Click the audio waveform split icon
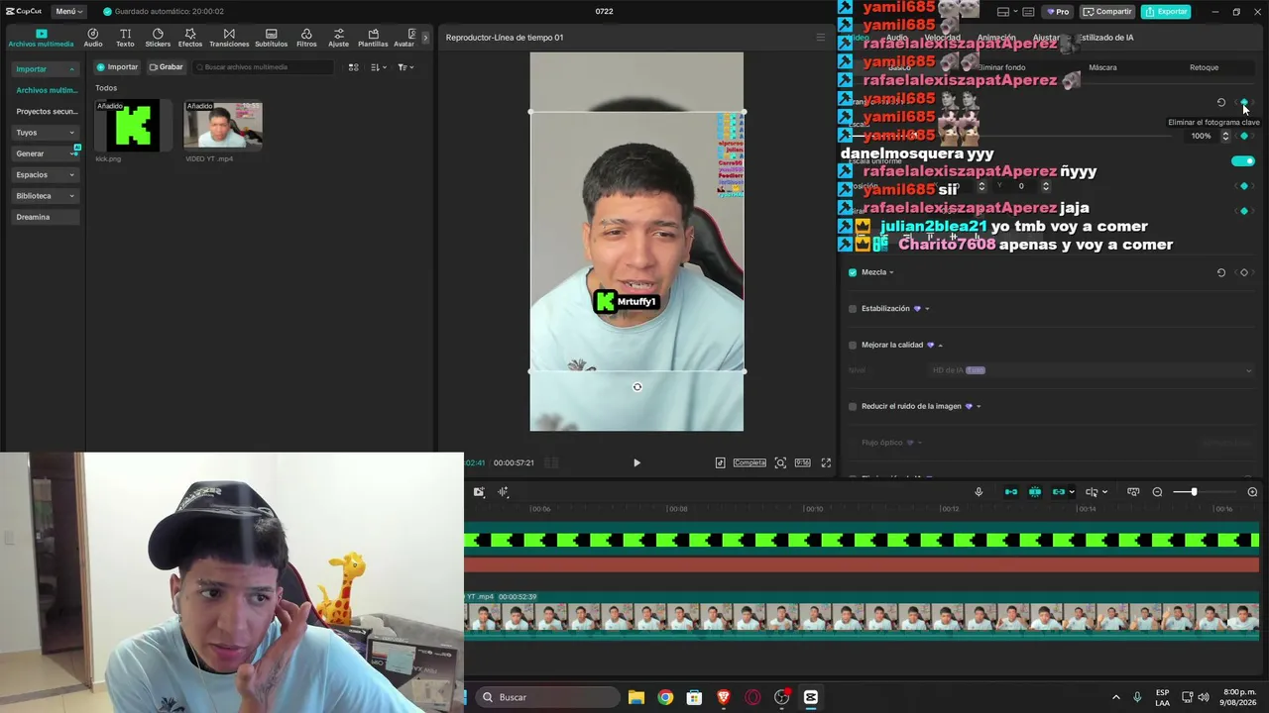1269x713 pixels. click(x=504, y=492)
